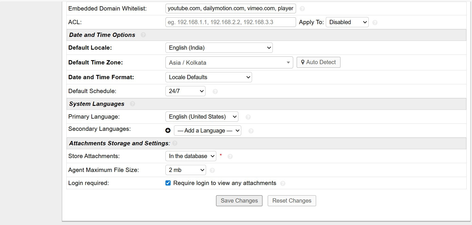Viewport: 472px width, 225px height.
Task: Click help icon next to Agent Maximum File Size
Action: 212,170
